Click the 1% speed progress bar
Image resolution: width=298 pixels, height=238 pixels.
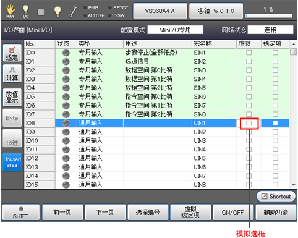click(269, 15)
